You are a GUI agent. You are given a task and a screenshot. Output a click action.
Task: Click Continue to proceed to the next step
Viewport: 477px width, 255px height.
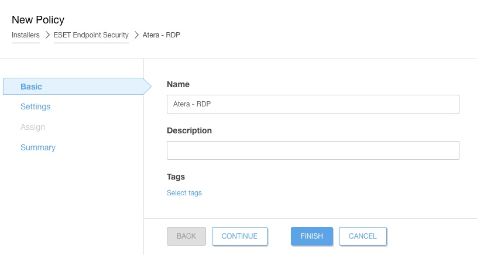pos(239,236)
